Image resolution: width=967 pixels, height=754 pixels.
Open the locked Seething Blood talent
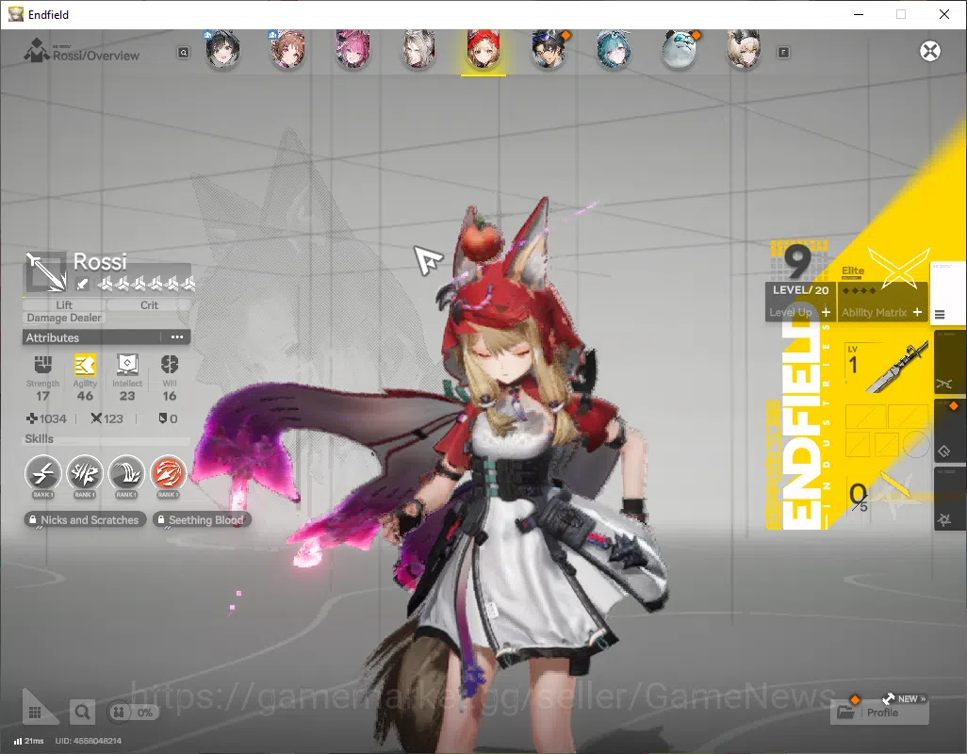202,519
